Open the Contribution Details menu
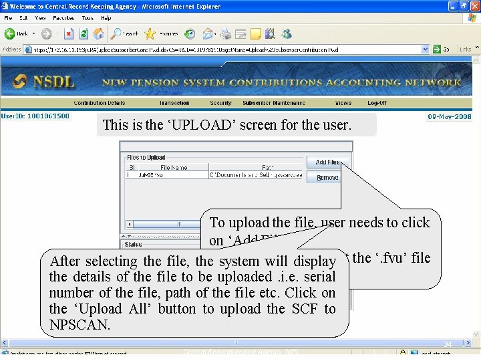This screenshot has width=481, height=361. [x=100, y=103]
